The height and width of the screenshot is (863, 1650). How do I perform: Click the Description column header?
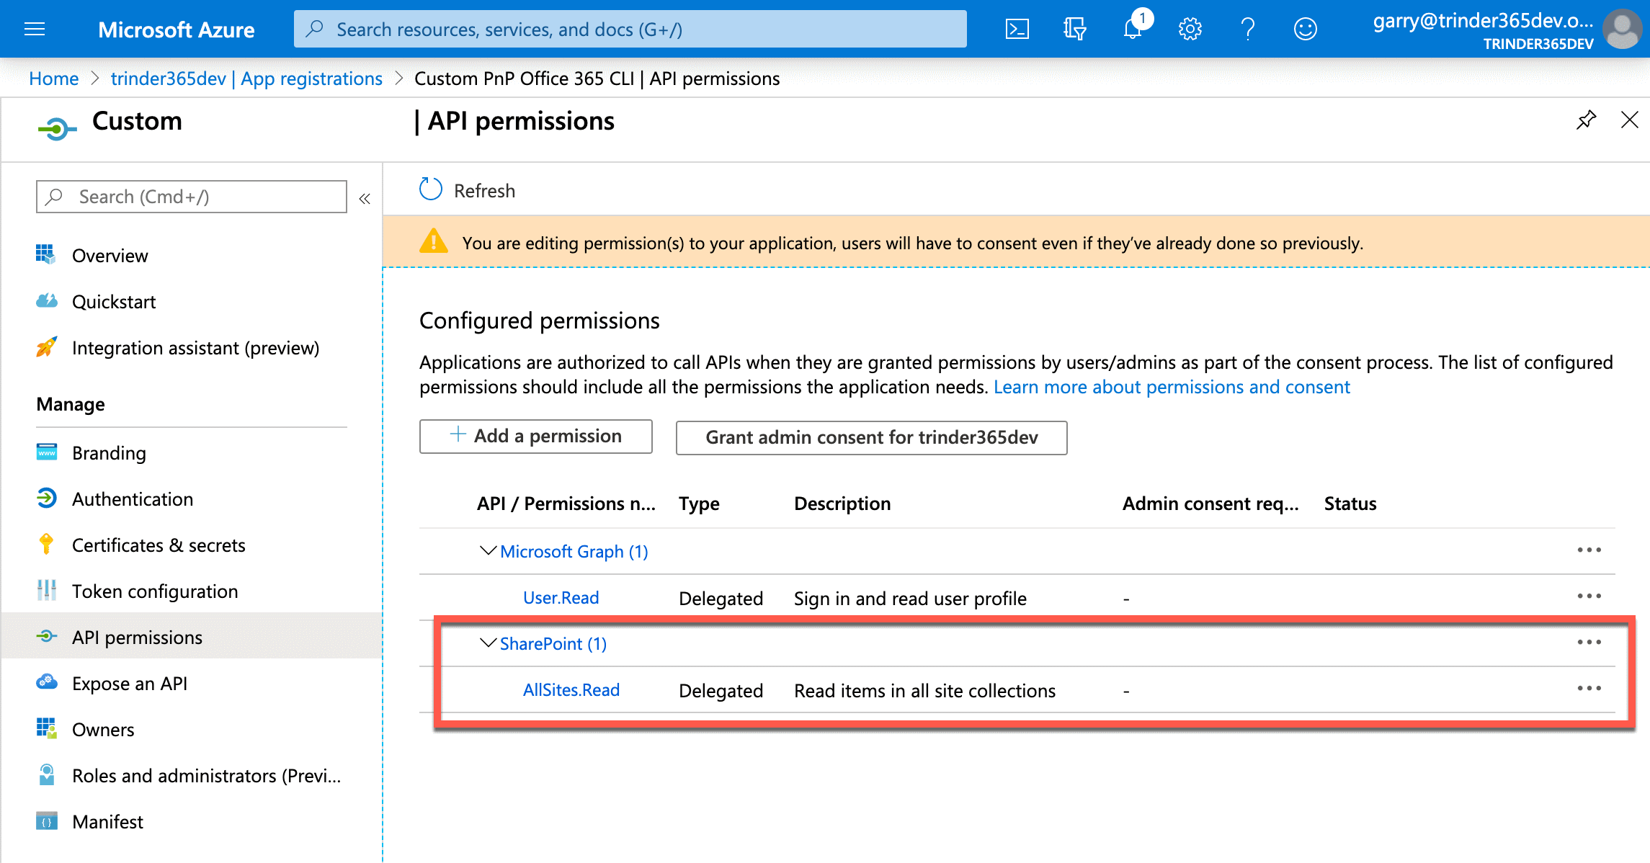click(842, 504)
